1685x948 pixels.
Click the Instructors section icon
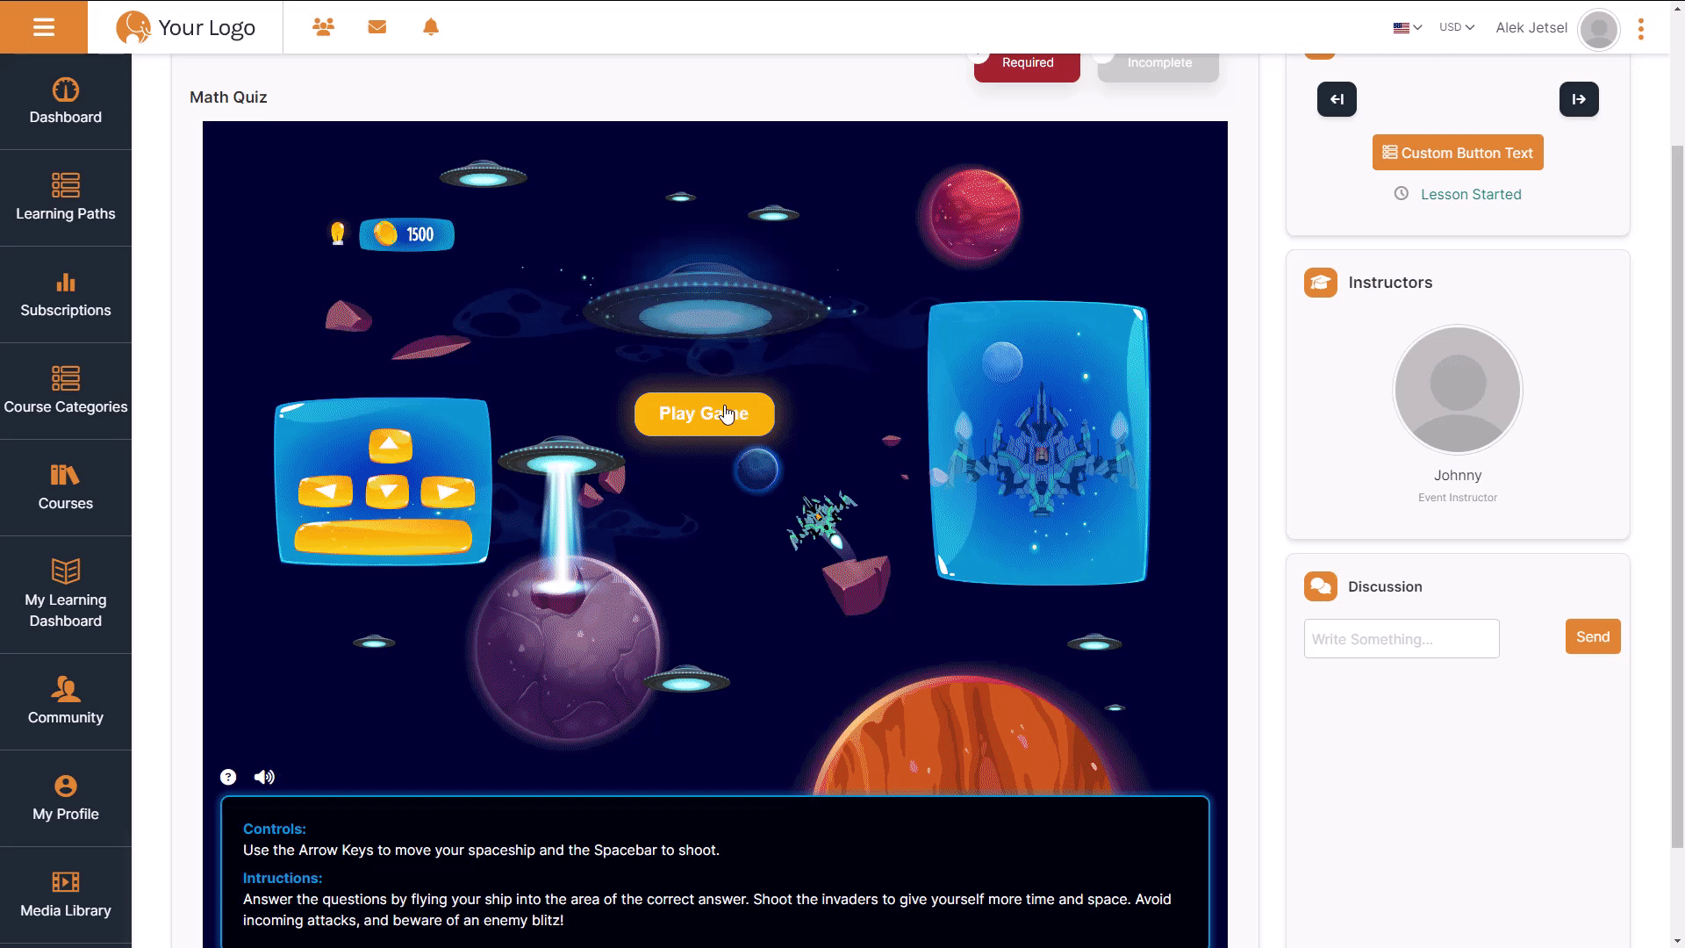tap(1321, 283)
